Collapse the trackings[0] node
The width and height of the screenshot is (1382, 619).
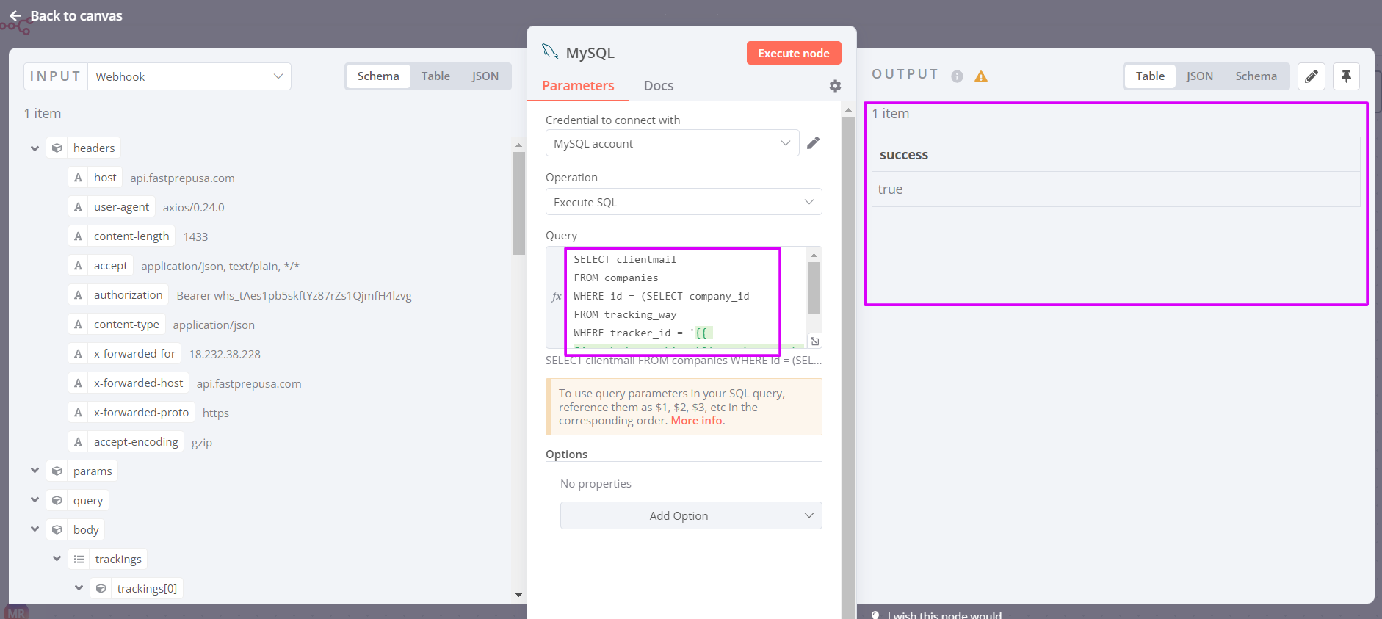pos(79,588)
